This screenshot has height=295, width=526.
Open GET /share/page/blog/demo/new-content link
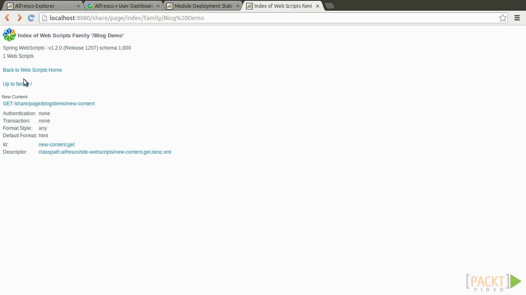tap(49, 104)
